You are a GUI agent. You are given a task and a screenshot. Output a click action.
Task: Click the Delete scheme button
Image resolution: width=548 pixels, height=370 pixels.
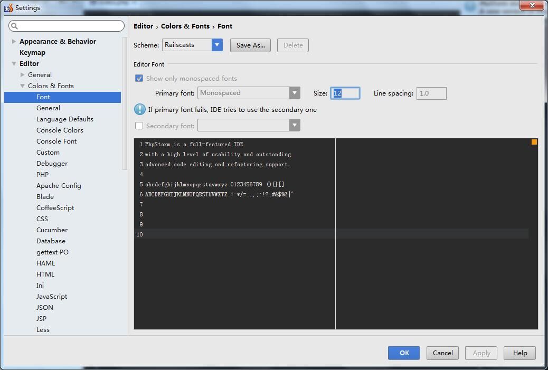point(293,45)
